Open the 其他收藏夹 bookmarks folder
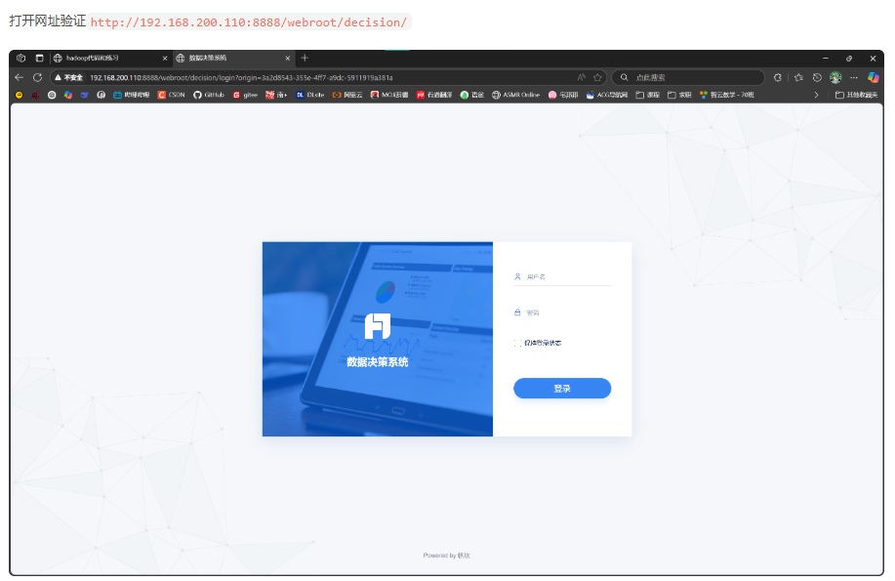Viewport: 895px width, 581px height. pyautogui.click(x=857, y=95)
